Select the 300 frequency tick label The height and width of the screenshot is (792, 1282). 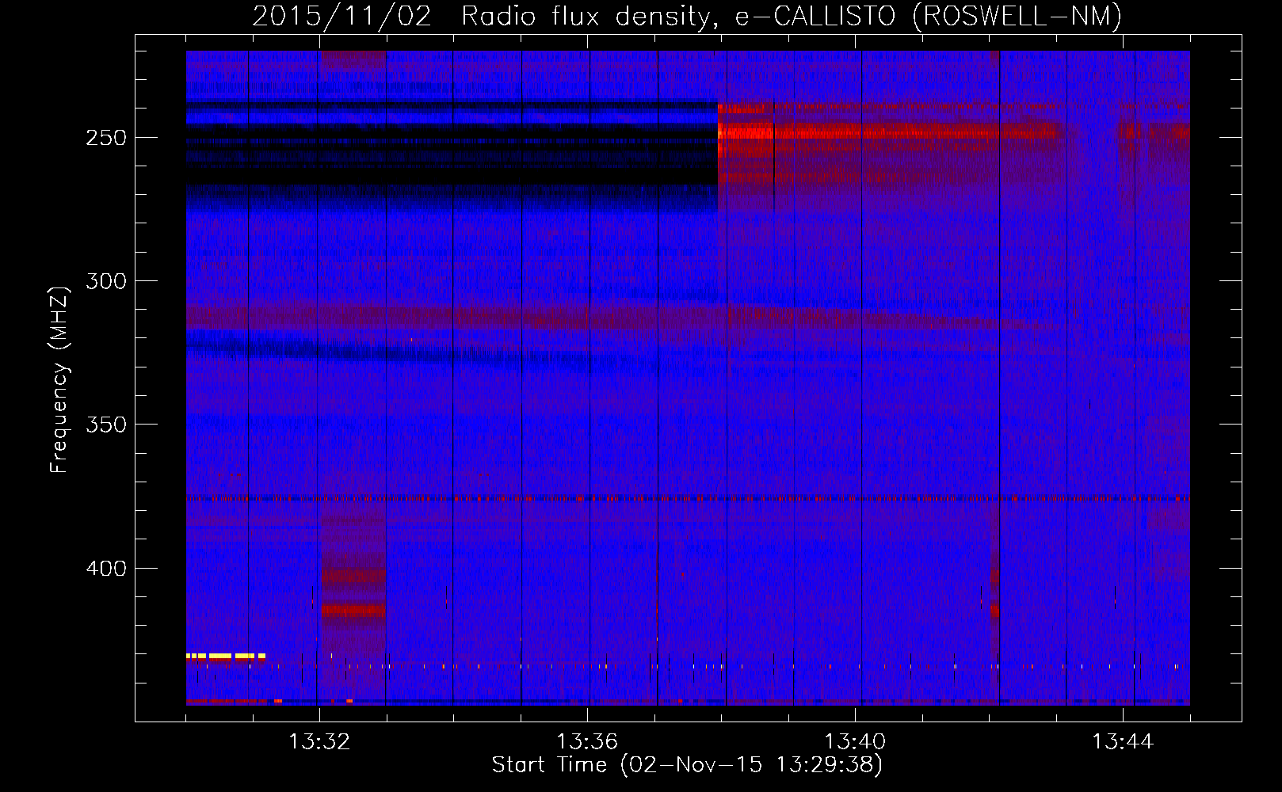click(x=106, y=281)
